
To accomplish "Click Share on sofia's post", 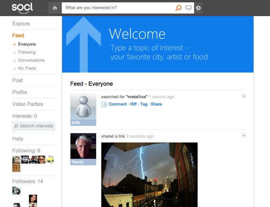I will (x=156, y=104).
